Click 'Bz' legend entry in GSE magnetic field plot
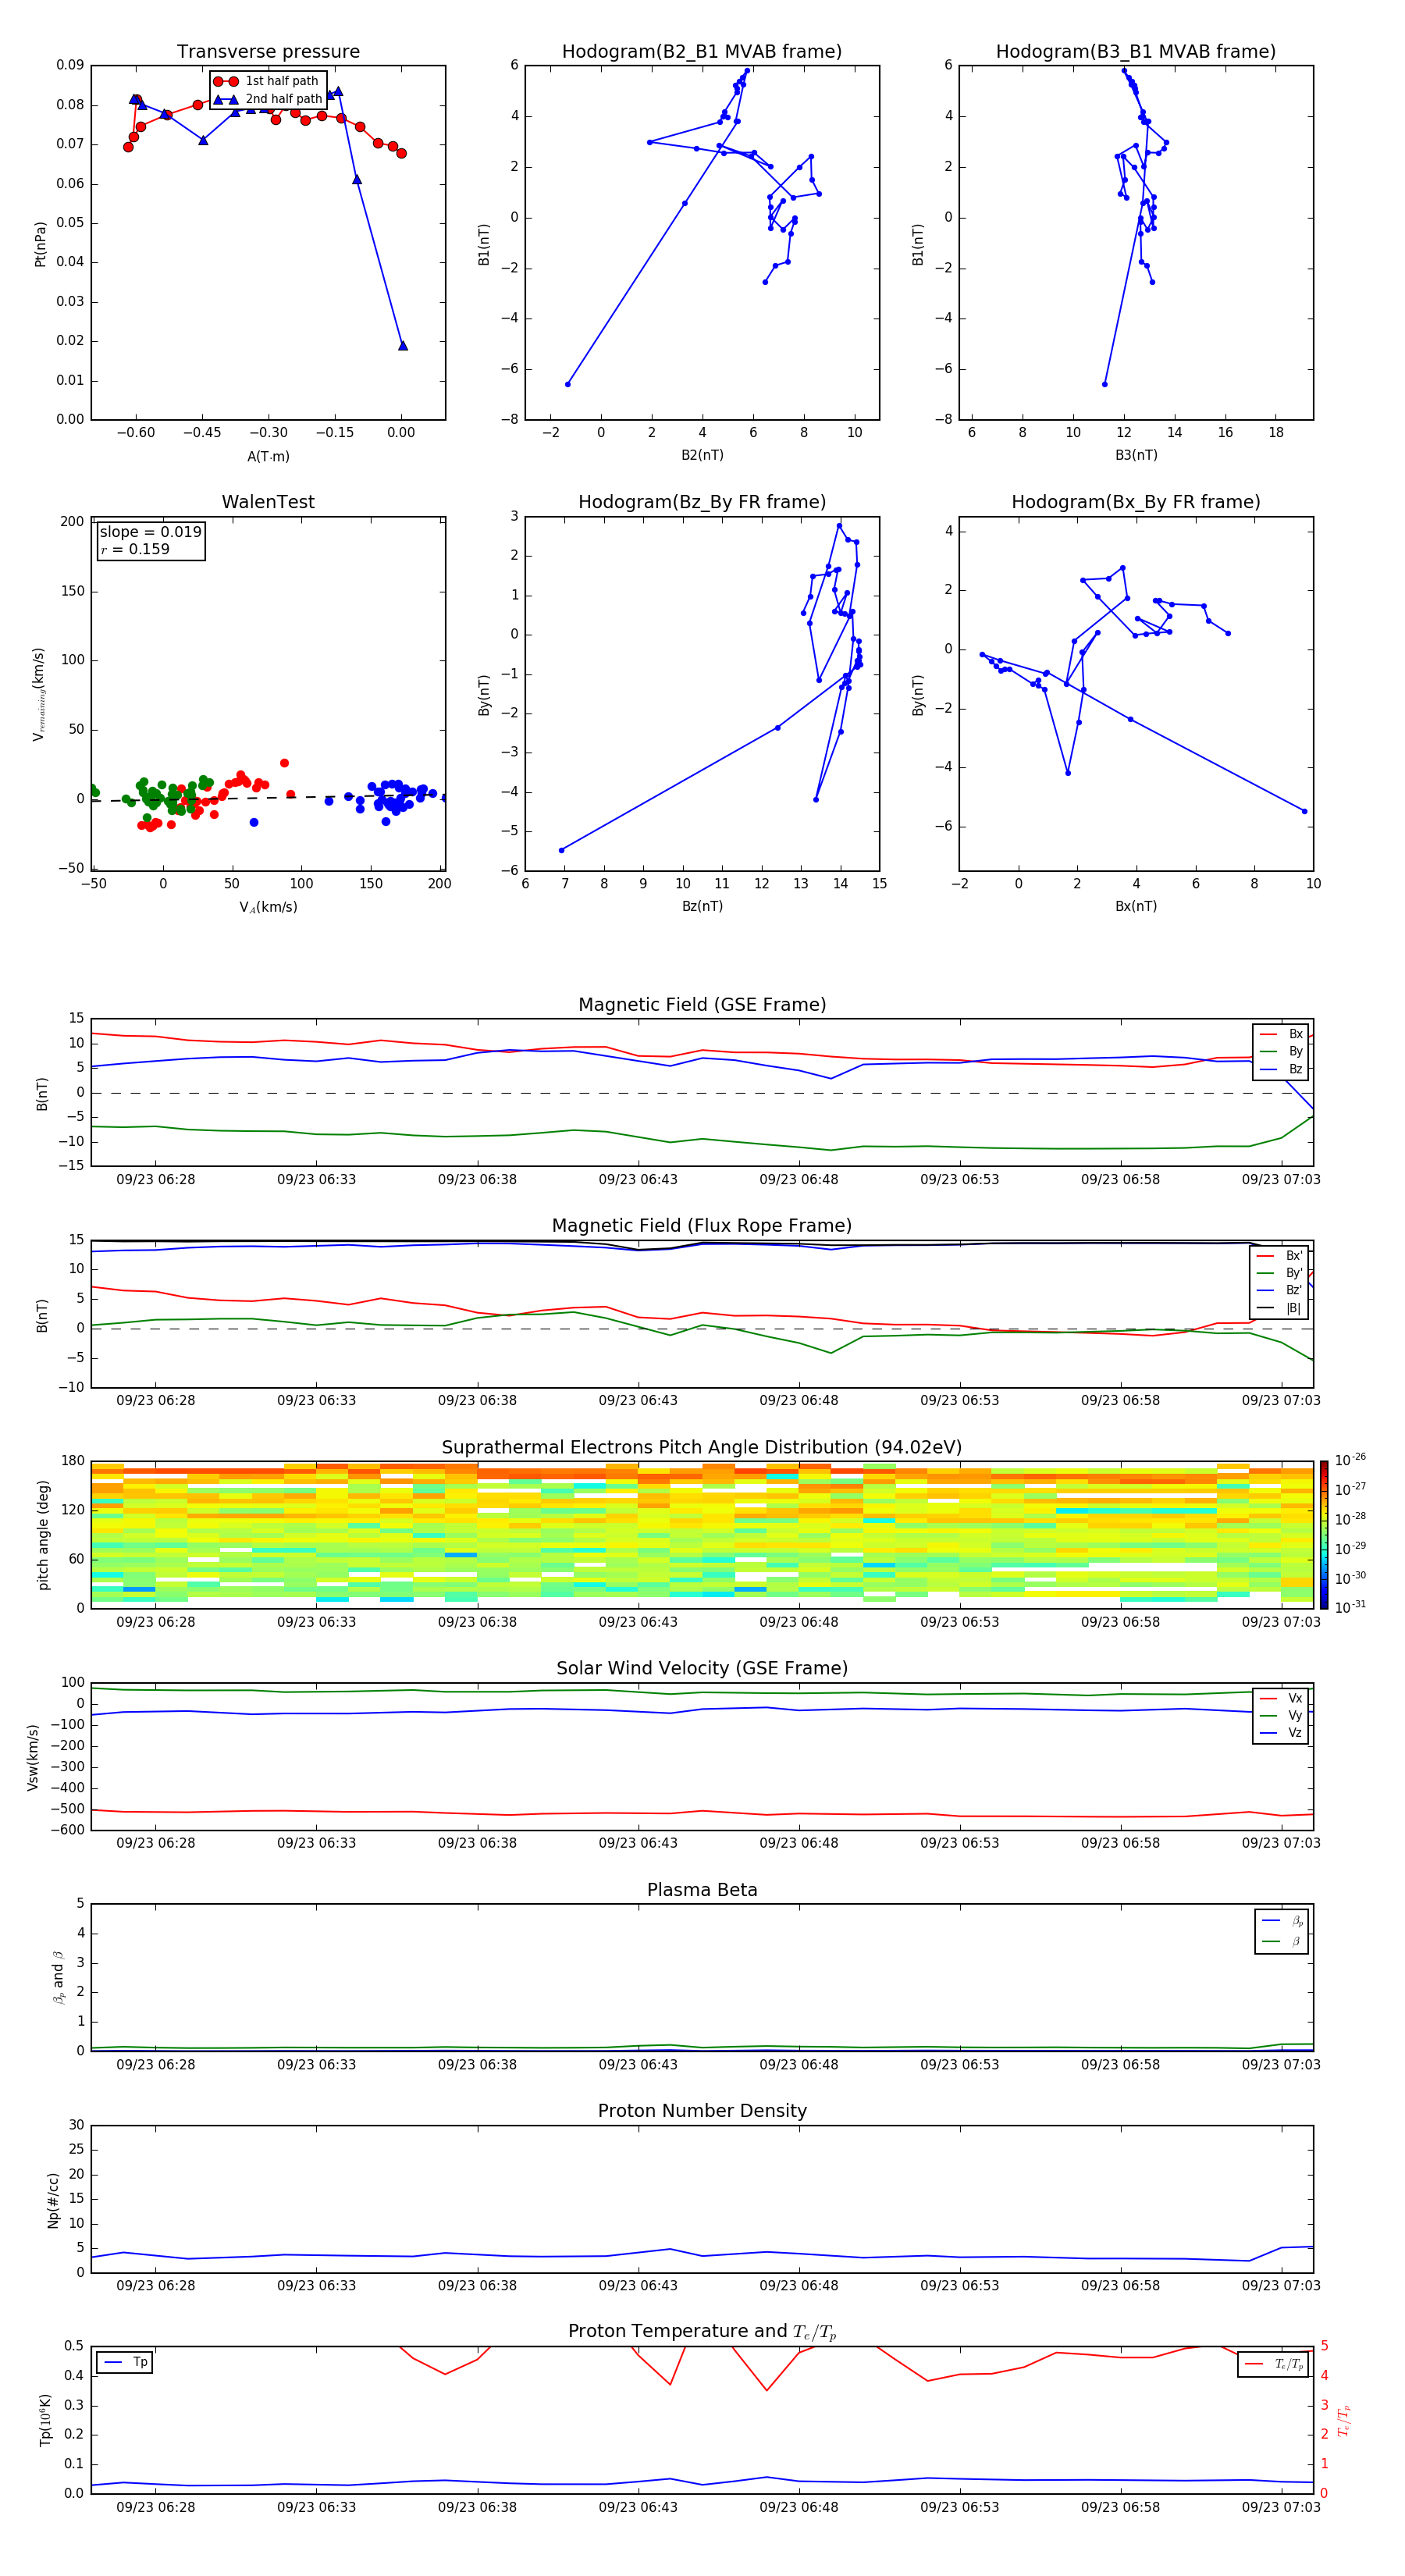 click(1281, 1069)
